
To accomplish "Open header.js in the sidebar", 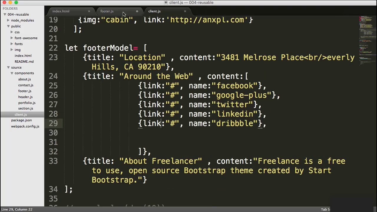I will [25, 97].
